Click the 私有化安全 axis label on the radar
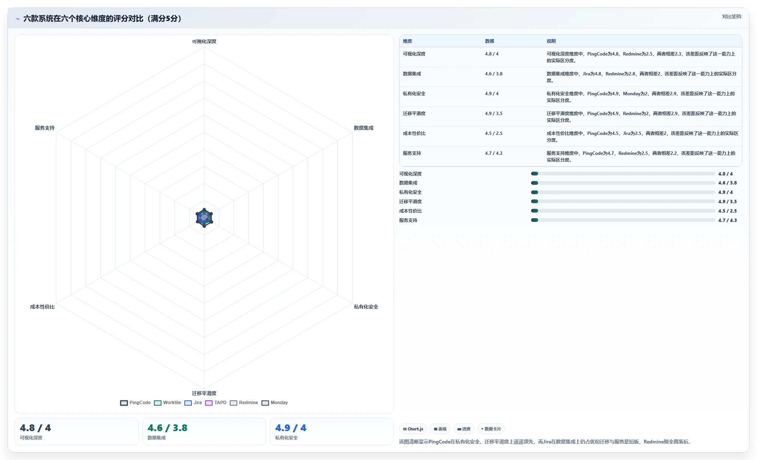This screenshot has height=460, width=757. [366, 307]
